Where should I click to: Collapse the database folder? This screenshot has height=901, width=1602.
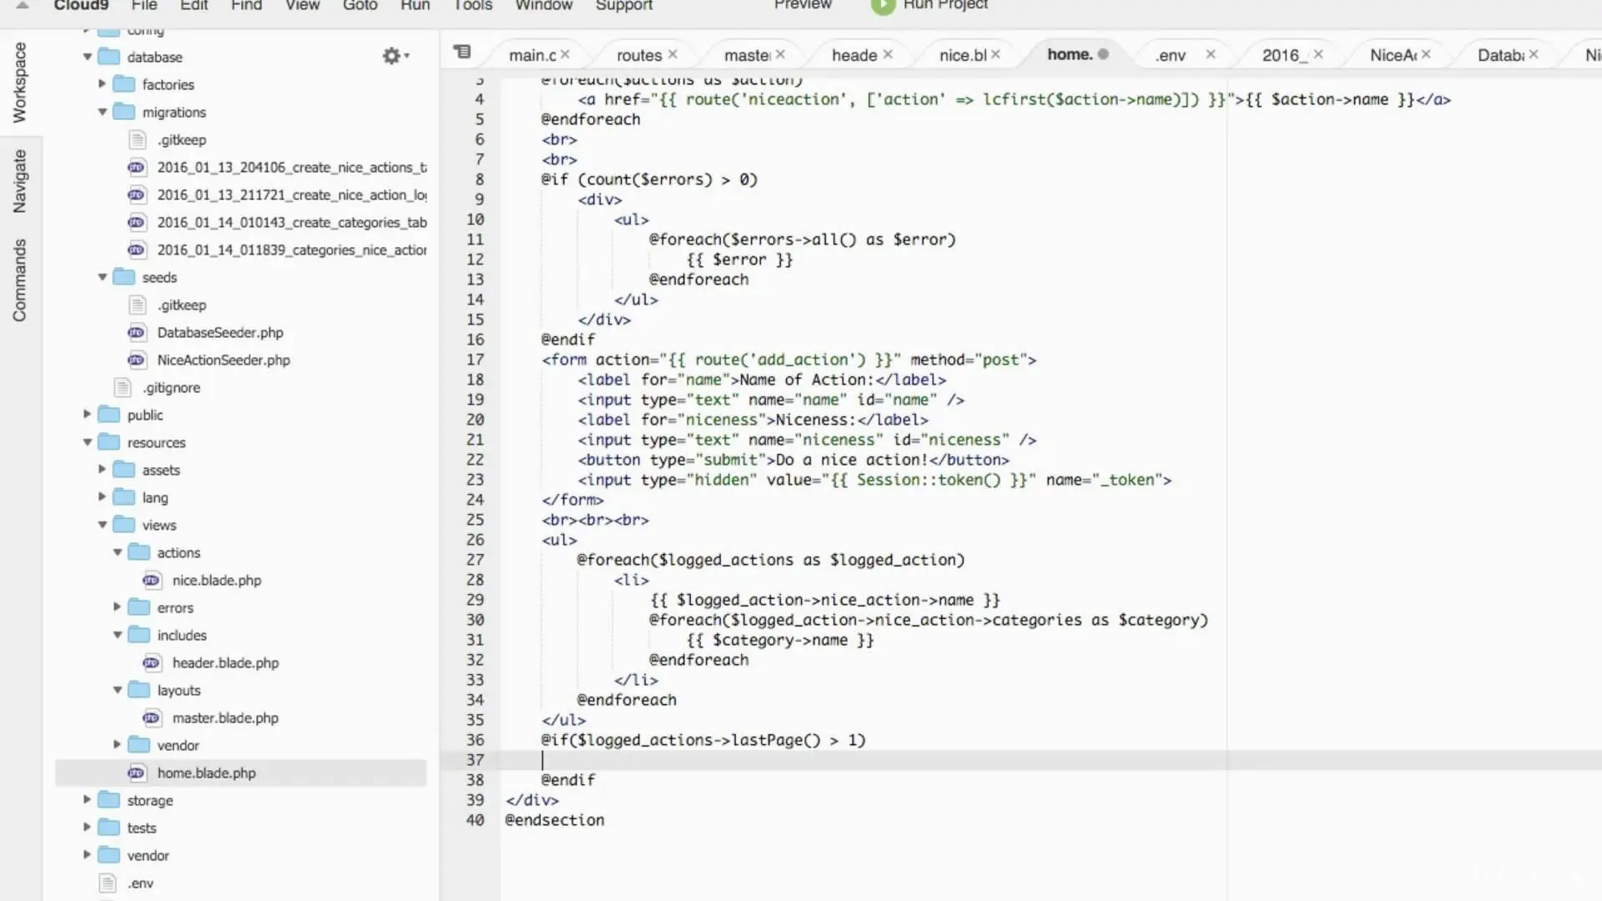87,57
